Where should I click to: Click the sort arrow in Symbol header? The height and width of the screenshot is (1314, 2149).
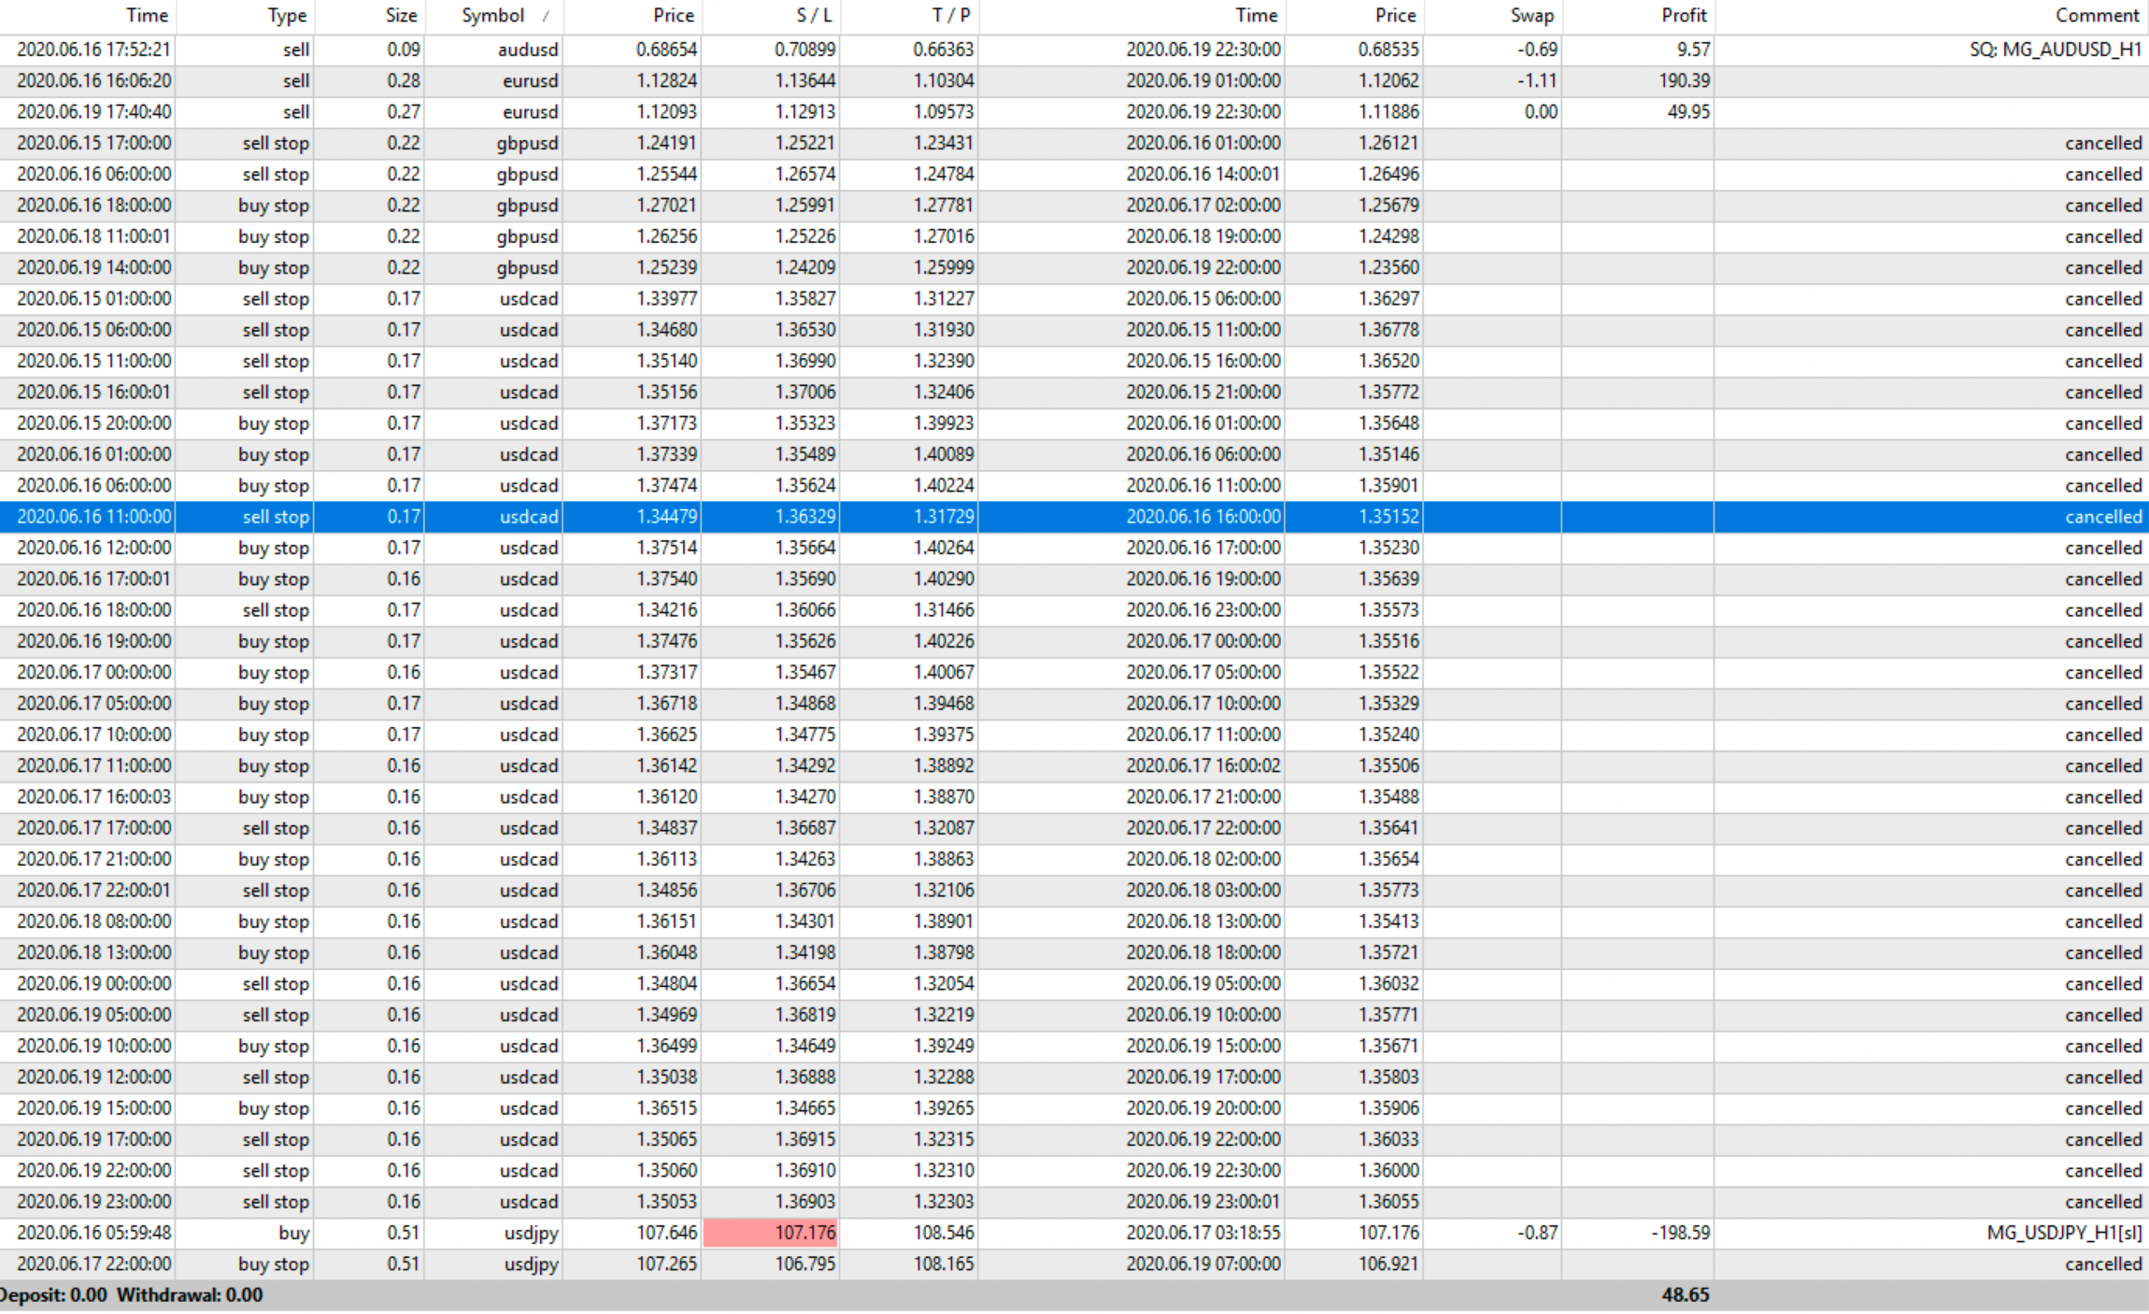tap(546, 16)
